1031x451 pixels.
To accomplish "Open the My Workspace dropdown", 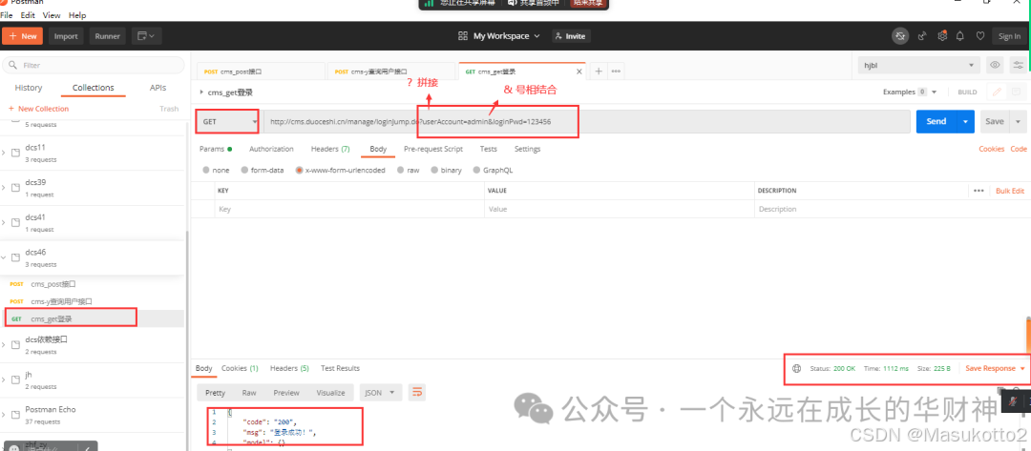I will pyautogui.click(x=506, y=36).
